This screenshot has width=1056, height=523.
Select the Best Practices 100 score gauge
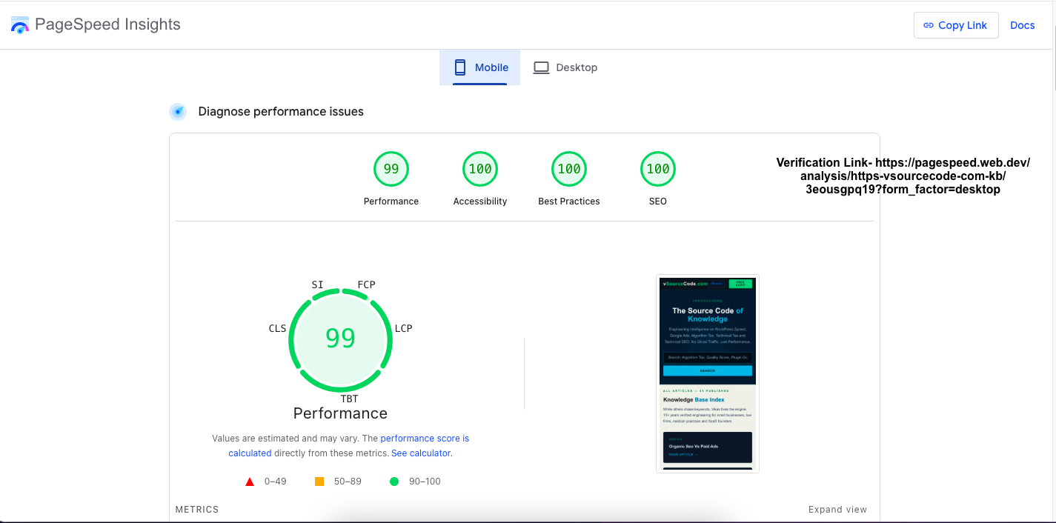click(x=569, y=169)
